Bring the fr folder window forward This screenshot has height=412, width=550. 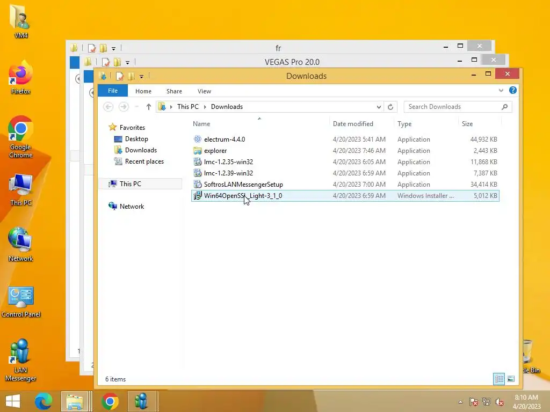coord(278,48)
